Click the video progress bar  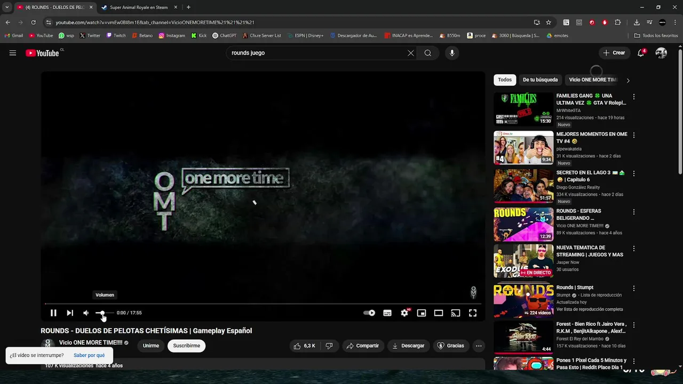tap(263, 303)
